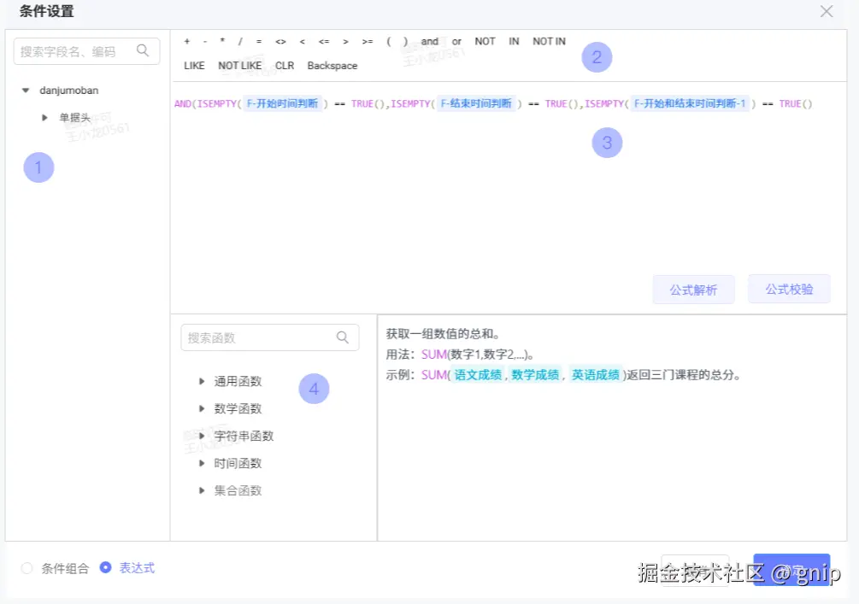Insert the right parenthesis
This screenshot has width=859, height=604.
coord(405,42)
